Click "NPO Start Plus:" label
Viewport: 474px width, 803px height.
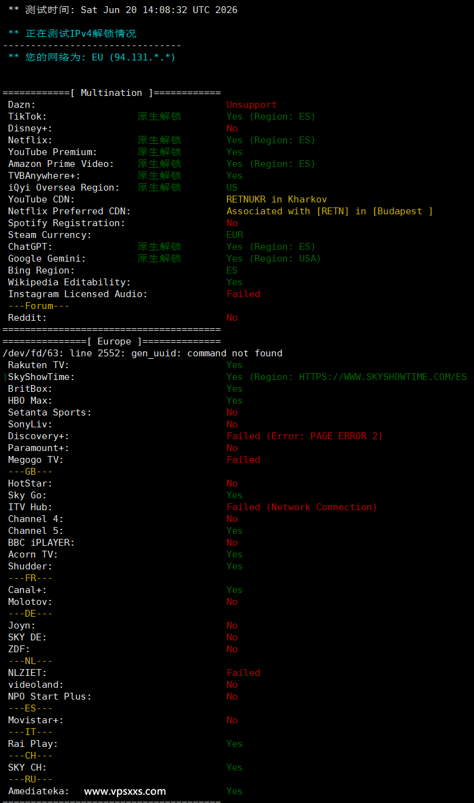coord(50,696)
